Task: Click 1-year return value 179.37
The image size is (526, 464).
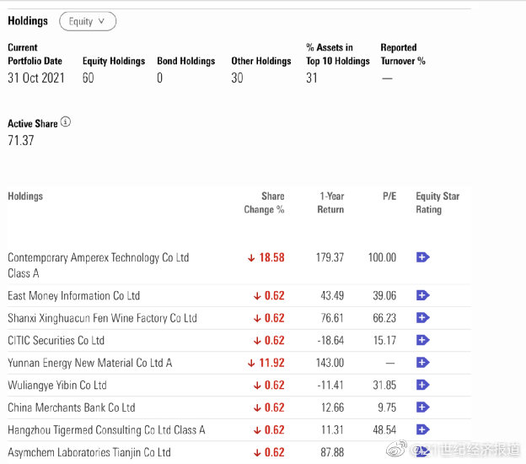Action: pos(330,257)
